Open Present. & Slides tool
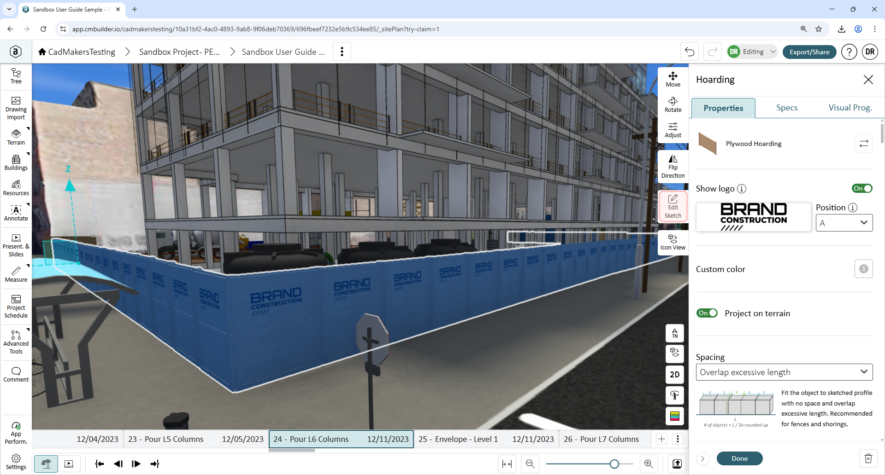The image size is (885, 475). [16, 245]
